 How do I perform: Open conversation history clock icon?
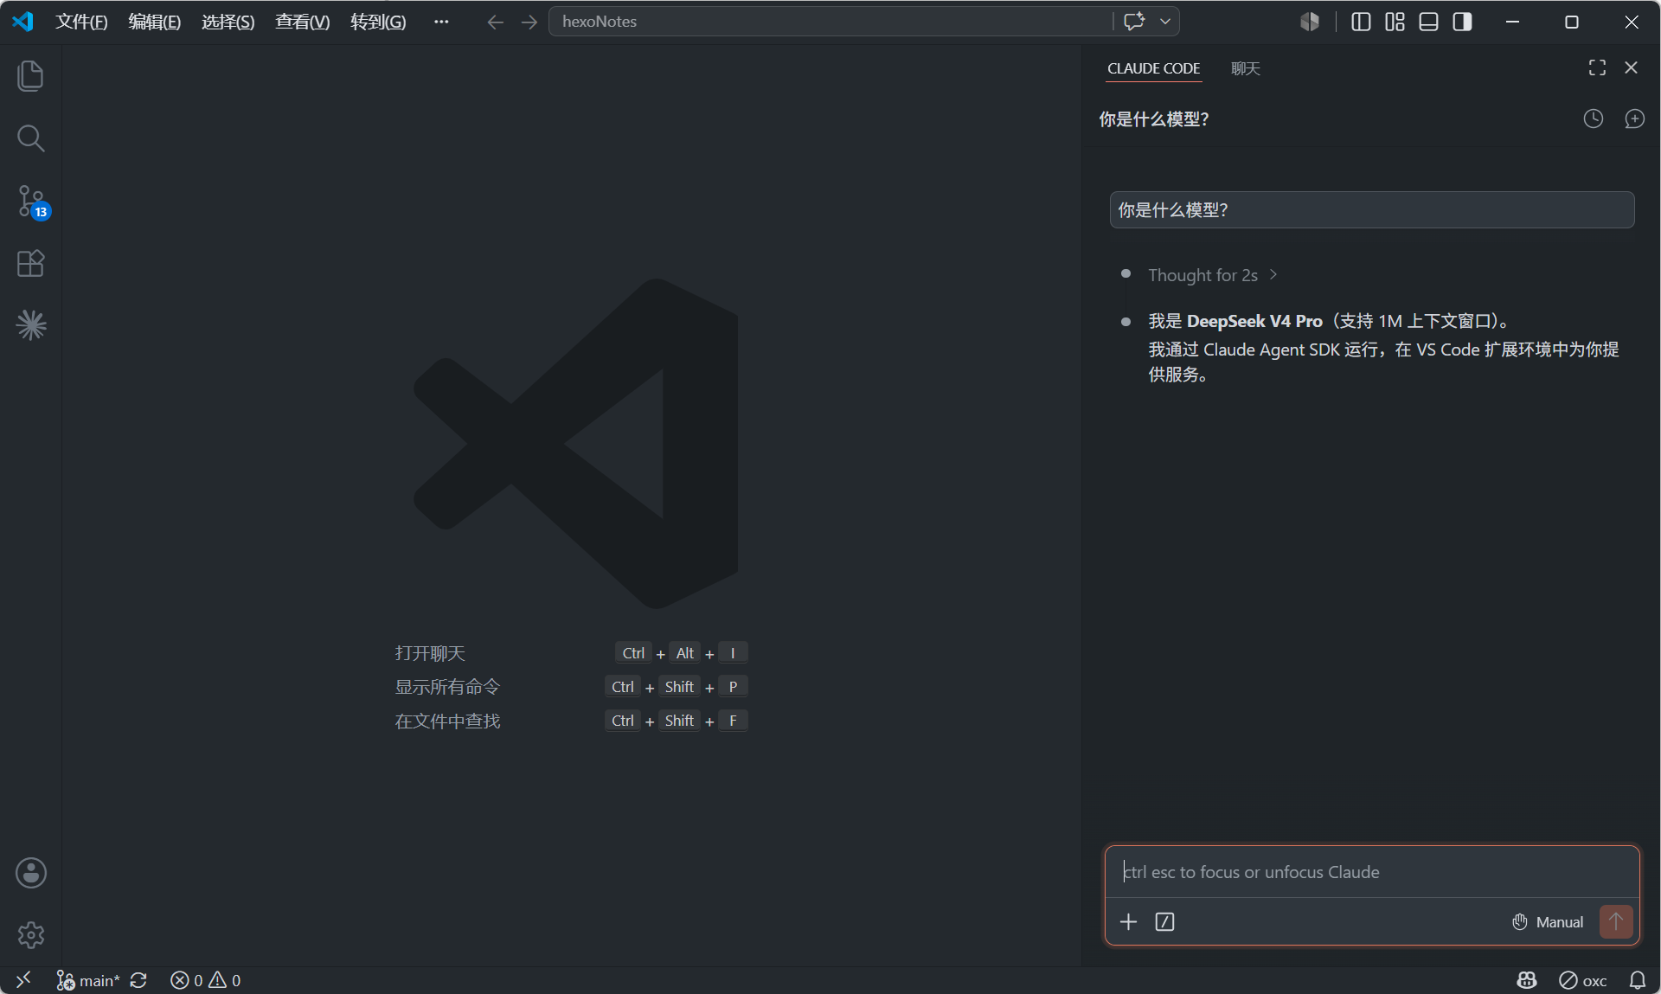click(x=1593, y=119)
